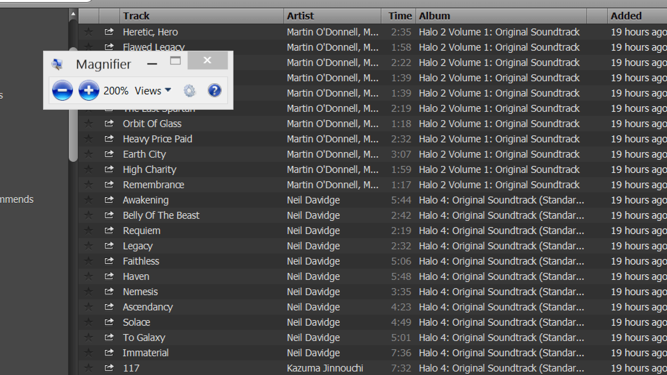Share the Solace track
The width and height of the screenshot is (667, 375).
(x=109, y=322)
